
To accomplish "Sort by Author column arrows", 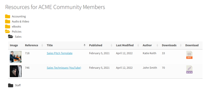I will 157,45.
